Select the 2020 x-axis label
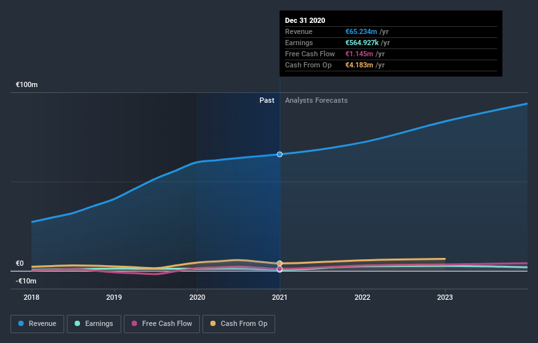Image resolution: width=538 pixels, height=343 pixels. click(x=197, y=297)
